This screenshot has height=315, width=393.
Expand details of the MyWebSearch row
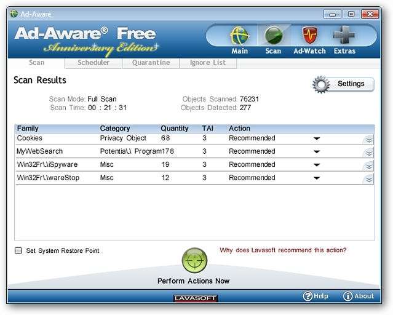click(368, 153)
